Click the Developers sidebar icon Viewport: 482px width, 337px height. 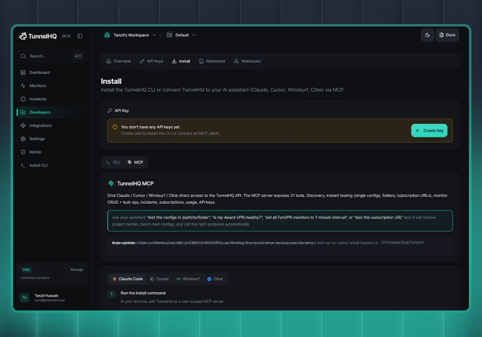coord(23,112)
